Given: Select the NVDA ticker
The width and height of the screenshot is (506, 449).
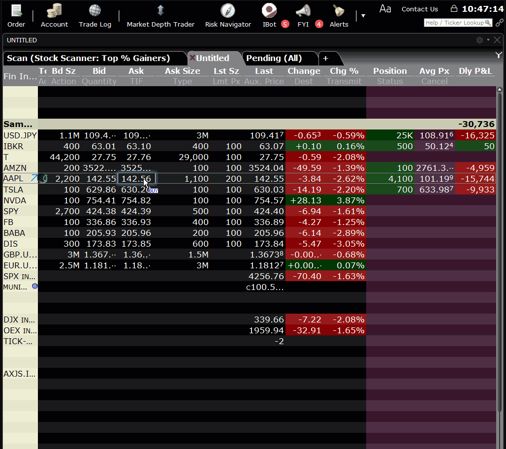Looking at the screenshot, I should point(15,200).
